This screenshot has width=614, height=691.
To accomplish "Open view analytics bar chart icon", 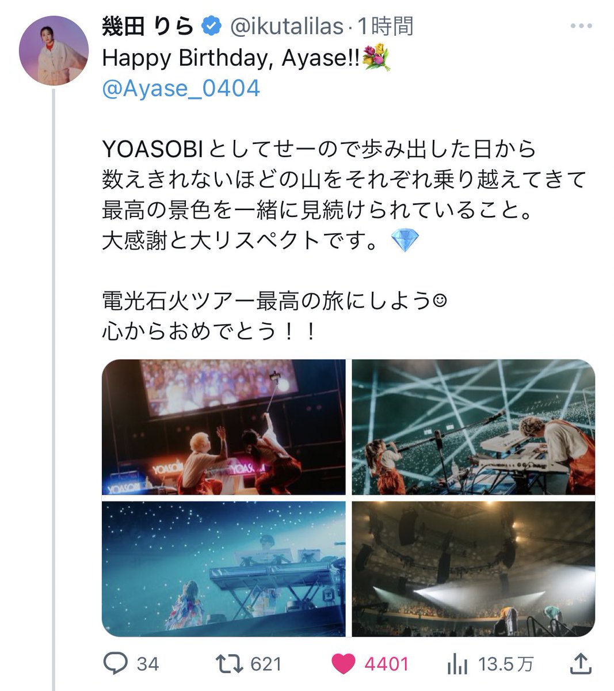I will [x=457, y=665].
